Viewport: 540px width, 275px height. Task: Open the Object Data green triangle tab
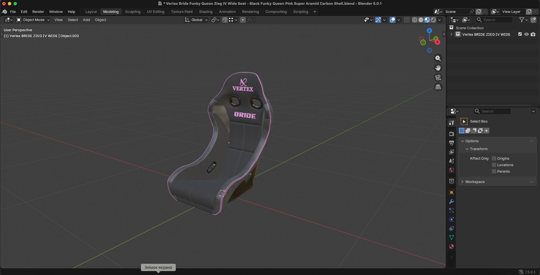[451, 237]
